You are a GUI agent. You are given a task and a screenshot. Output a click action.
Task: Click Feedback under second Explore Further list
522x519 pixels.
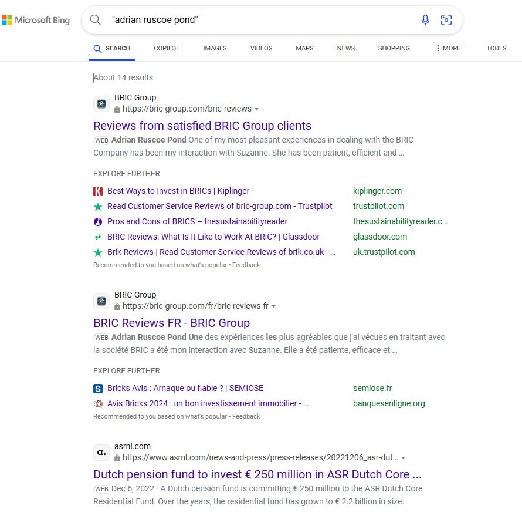[x=246, y=417]
